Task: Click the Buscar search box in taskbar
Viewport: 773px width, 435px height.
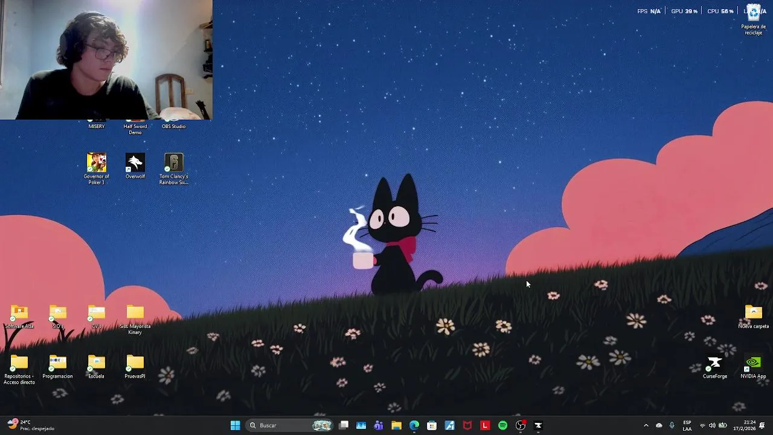Action: (290, 425)
